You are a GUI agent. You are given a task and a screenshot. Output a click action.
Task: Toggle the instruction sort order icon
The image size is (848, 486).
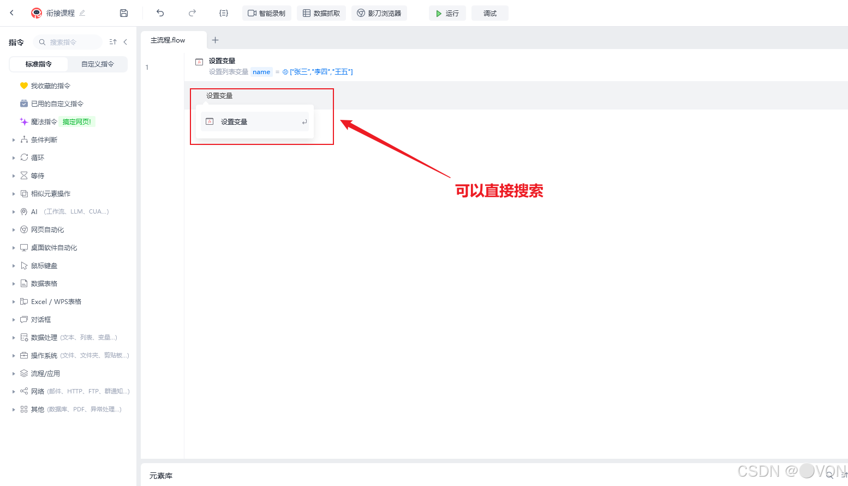(113, 41)
